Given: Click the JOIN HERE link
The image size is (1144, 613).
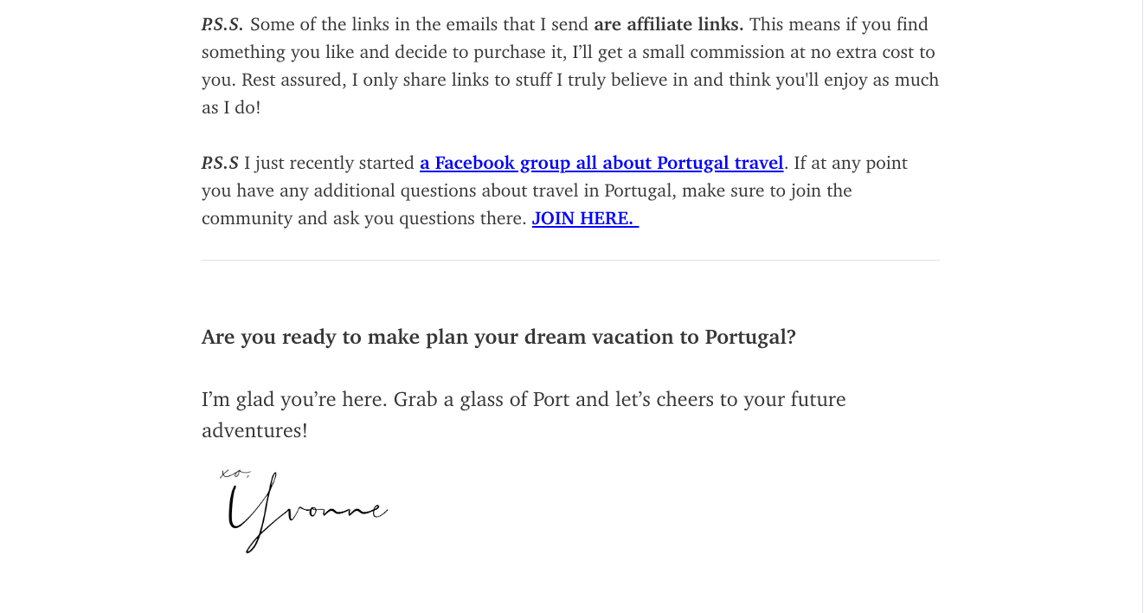Looking at the screenshot, I should pyautogui.click(x=584, y=218).
